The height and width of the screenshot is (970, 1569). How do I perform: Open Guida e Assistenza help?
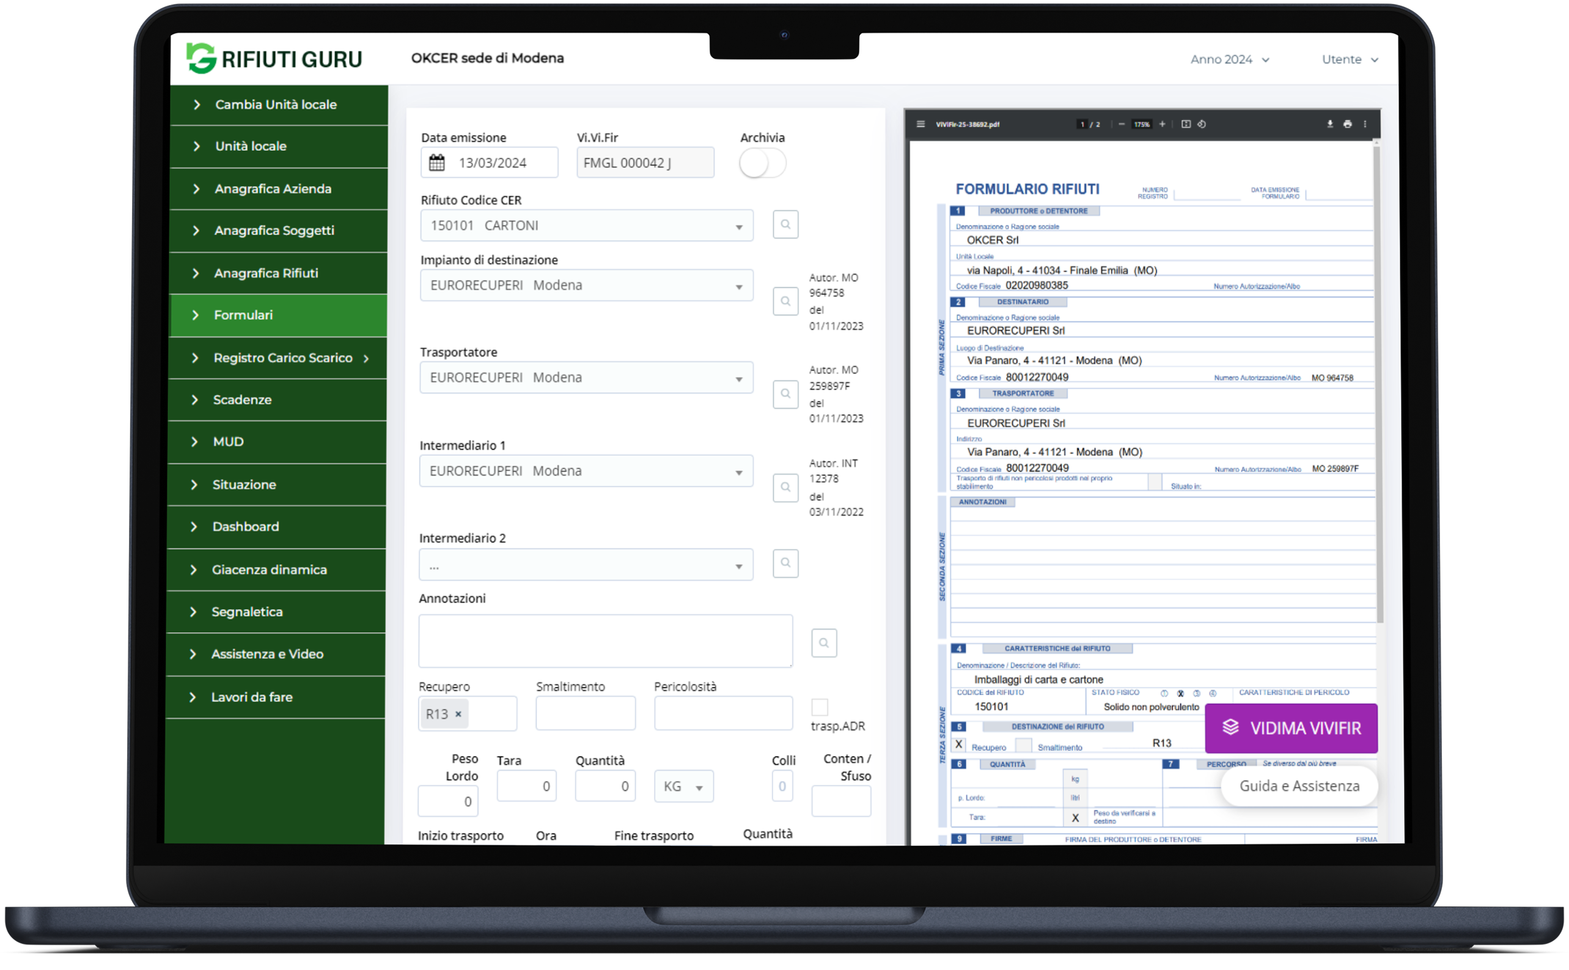1299,786
